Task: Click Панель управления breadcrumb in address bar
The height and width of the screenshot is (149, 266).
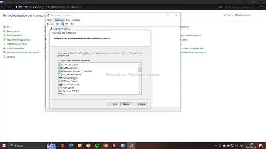Action: click(x=35, y=7)
